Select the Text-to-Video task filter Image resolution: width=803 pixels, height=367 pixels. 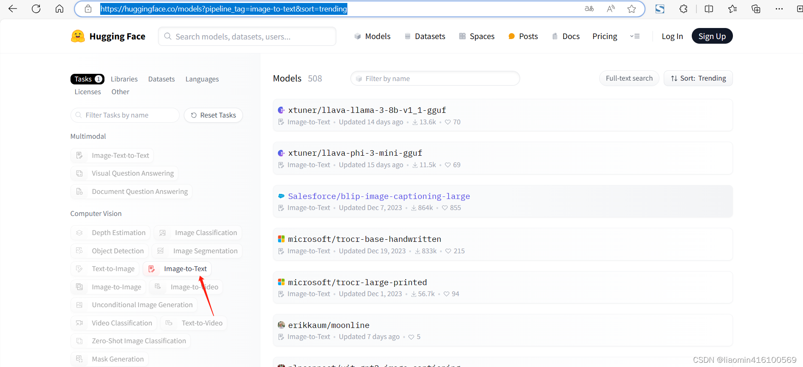(x=194, y=323)
